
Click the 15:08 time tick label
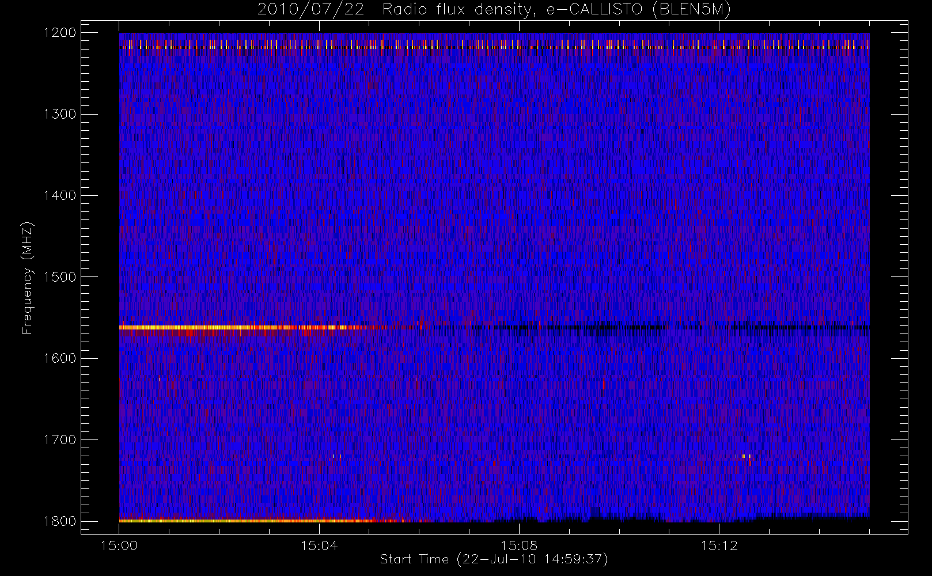tap(519, 545)
